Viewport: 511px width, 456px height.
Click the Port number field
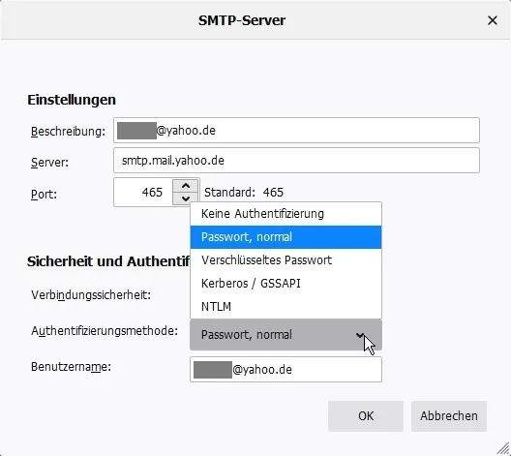[x=143, y=193]
